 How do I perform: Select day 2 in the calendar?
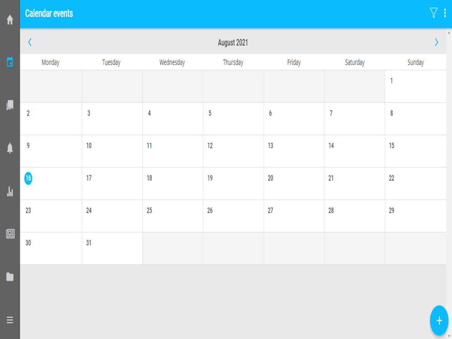[51, 119]
